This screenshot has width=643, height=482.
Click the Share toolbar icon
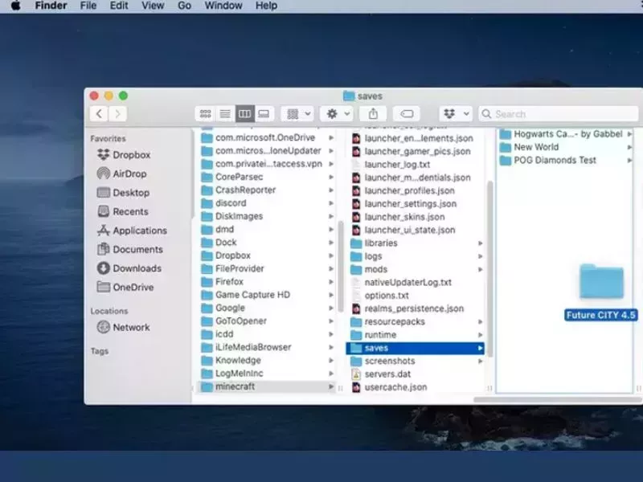click(373, 114)
